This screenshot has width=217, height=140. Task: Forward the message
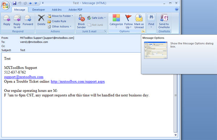tap(28, 20)
